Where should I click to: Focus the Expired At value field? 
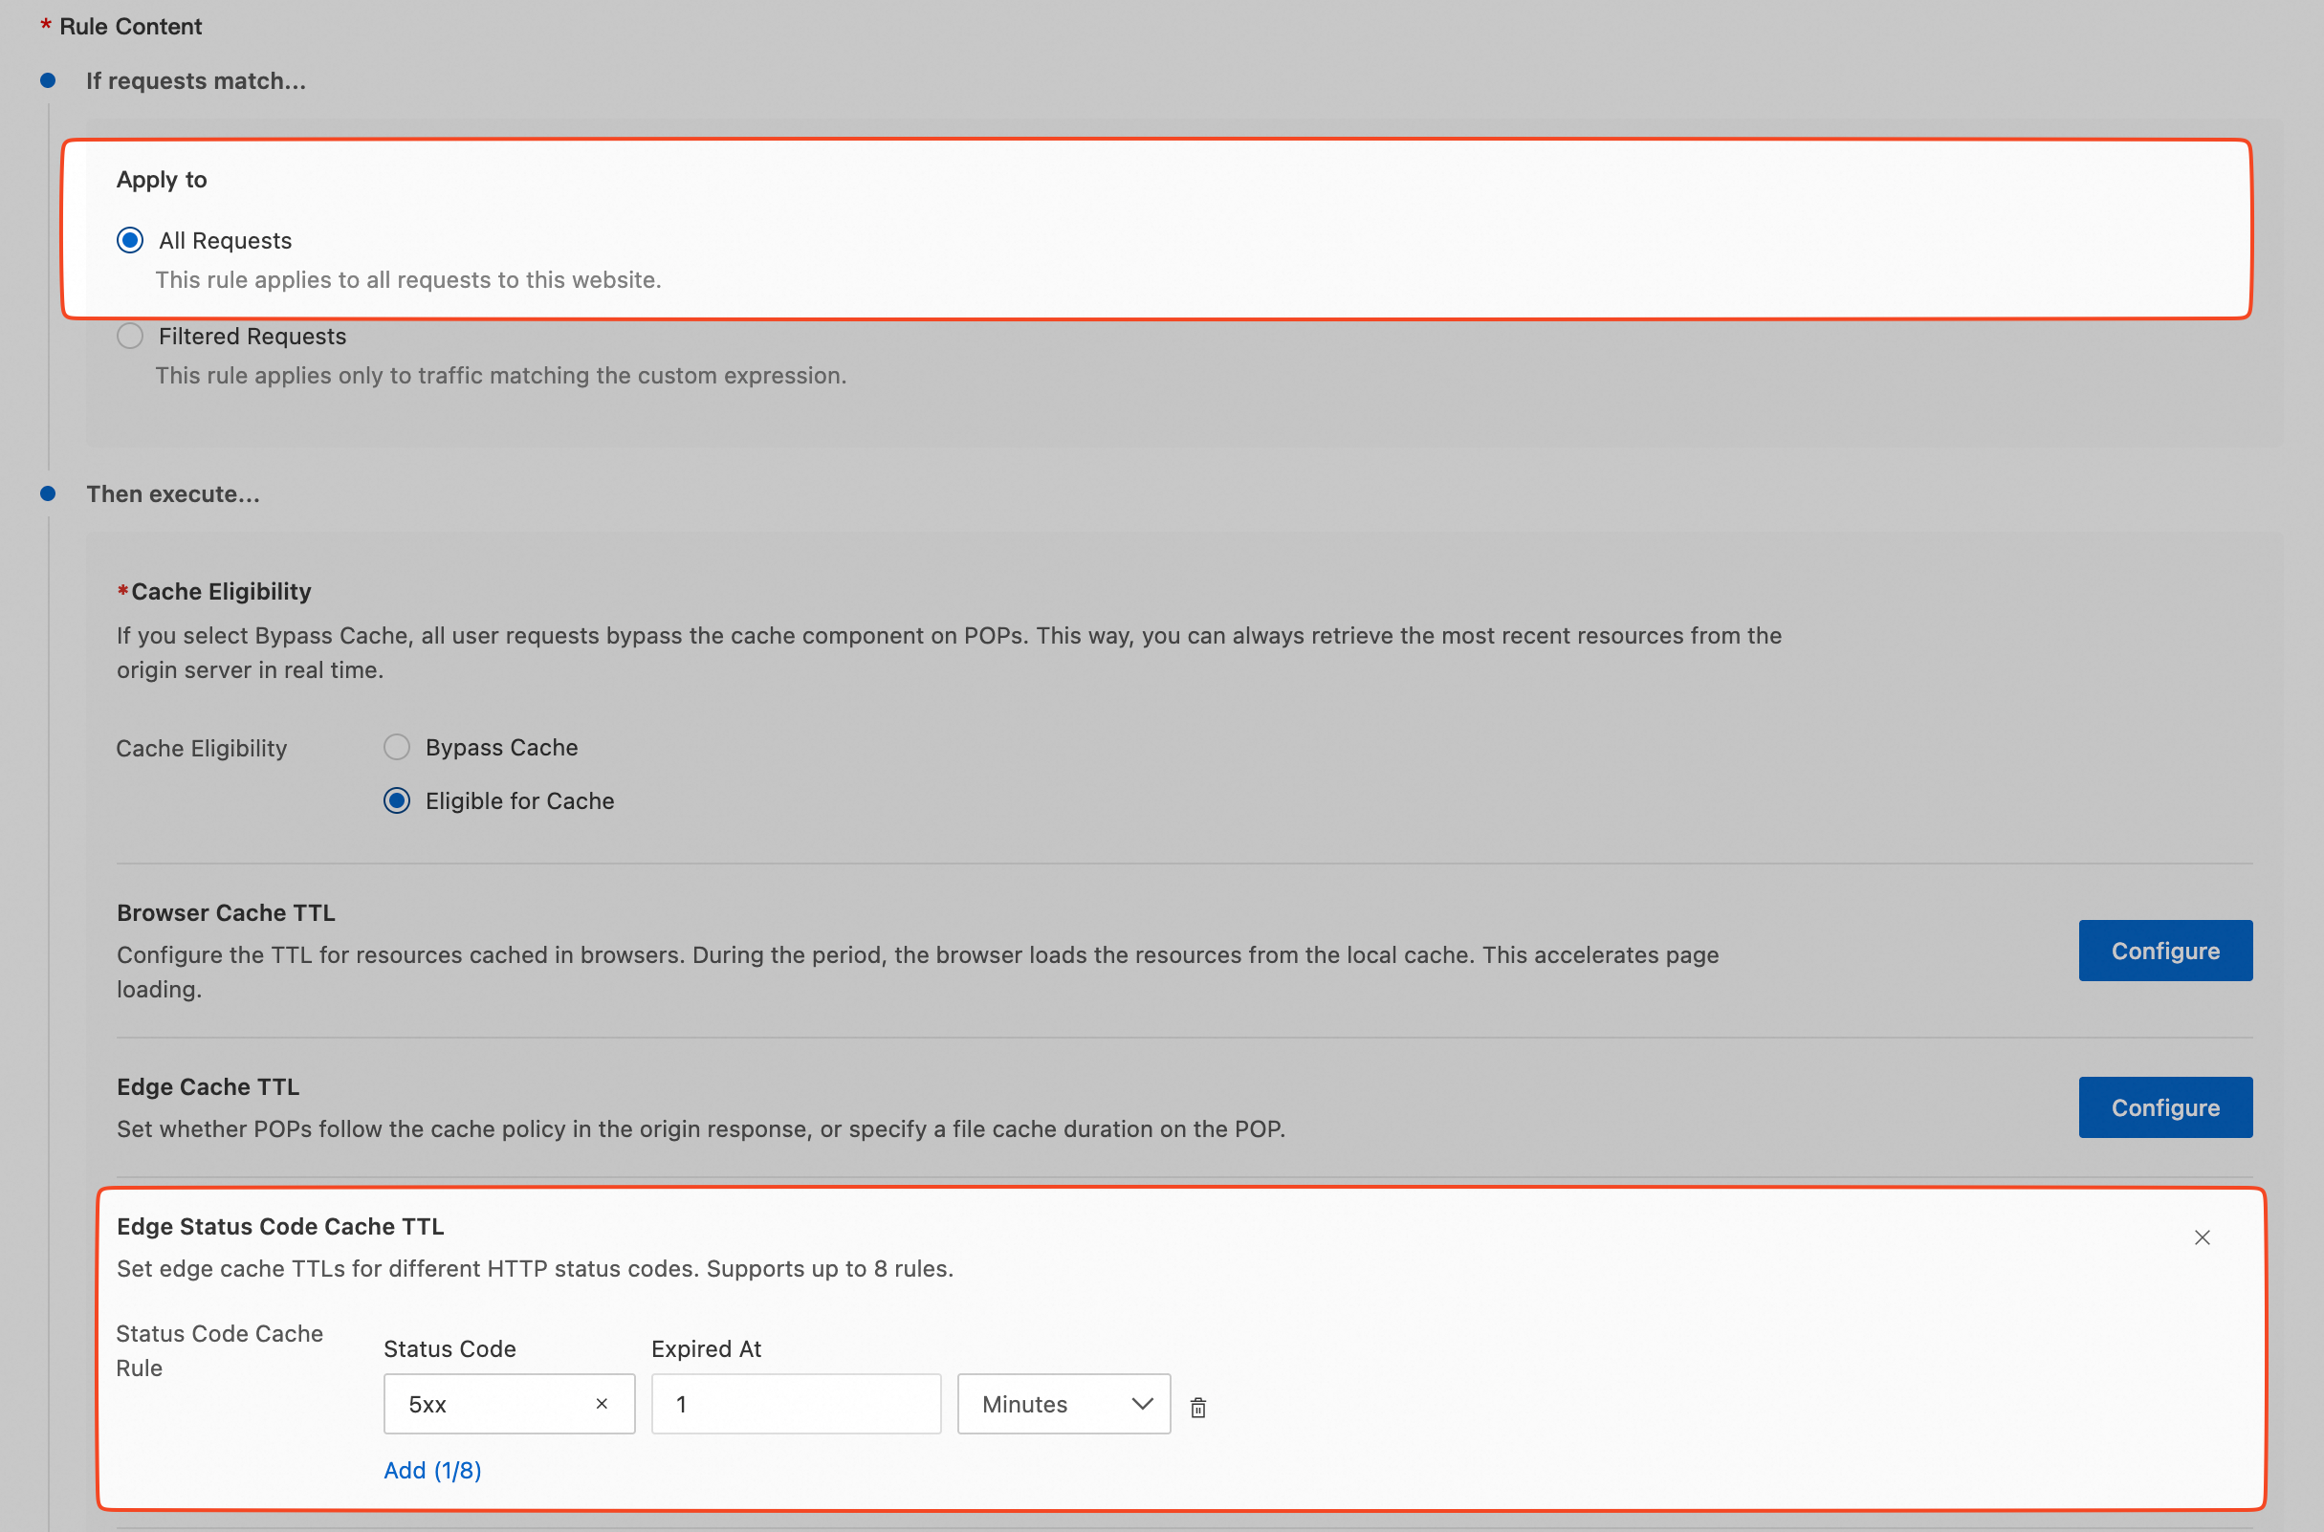coord(796,1404)
